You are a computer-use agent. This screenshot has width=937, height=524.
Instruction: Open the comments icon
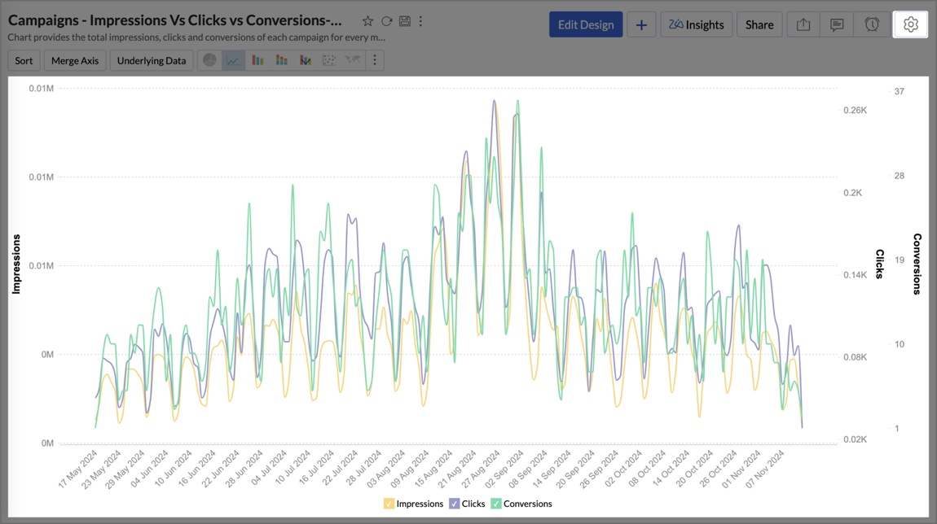pos(837,24)
